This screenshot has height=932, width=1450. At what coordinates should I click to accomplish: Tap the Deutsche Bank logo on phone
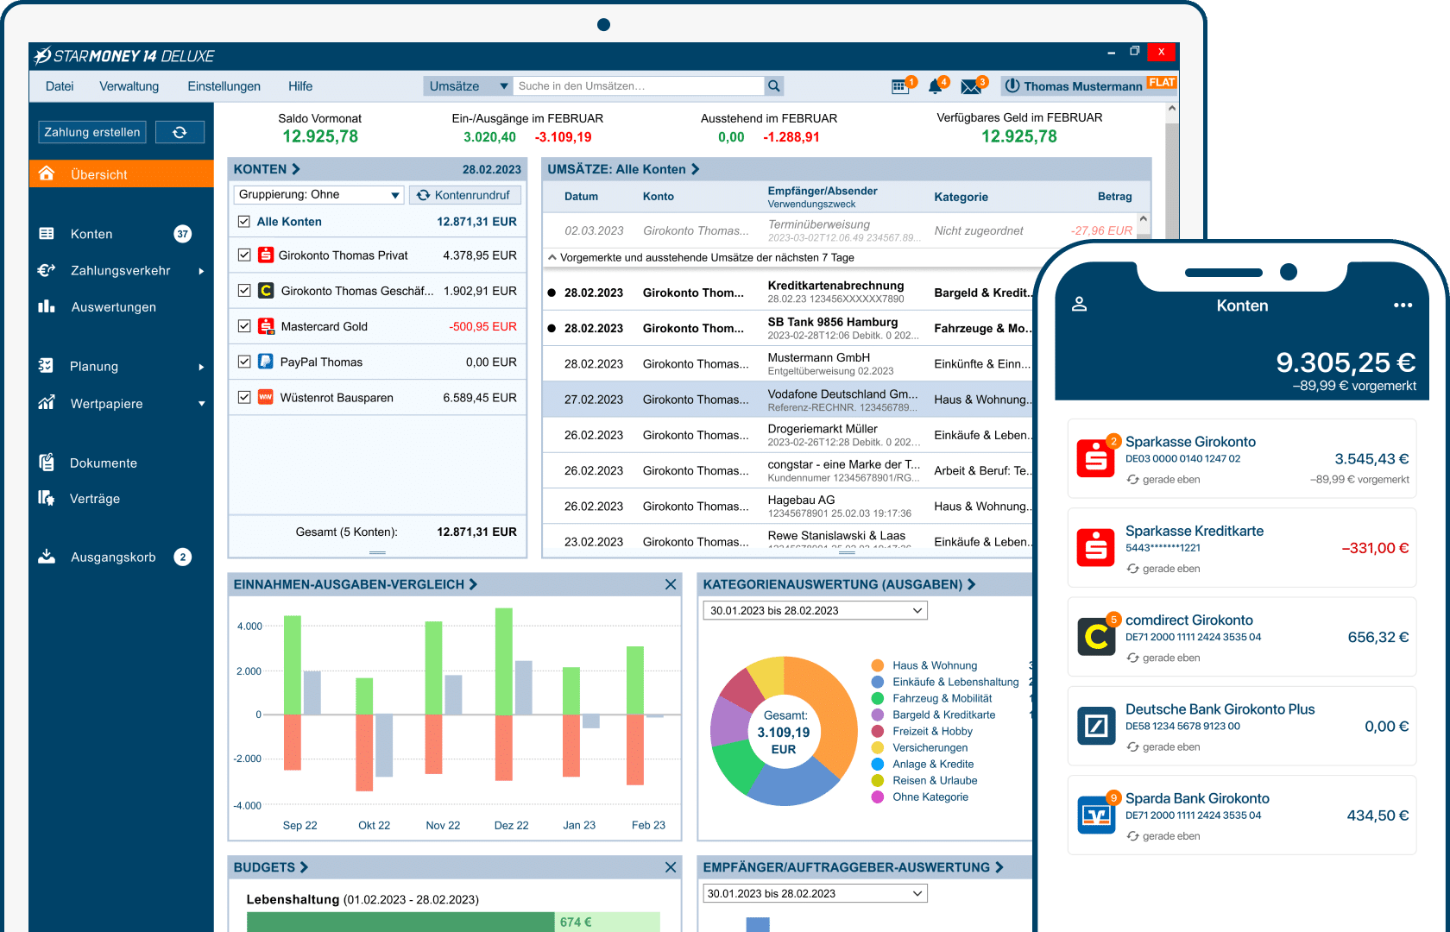1096,726
